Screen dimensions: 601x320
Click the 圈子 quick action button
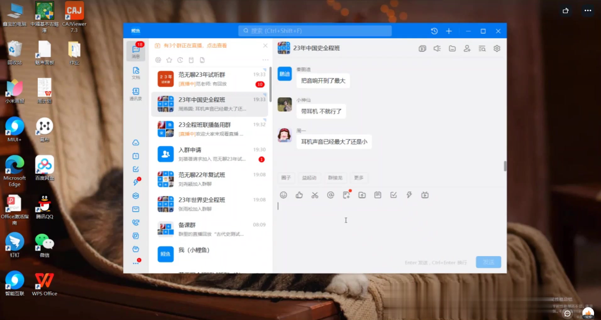[286, 178]
